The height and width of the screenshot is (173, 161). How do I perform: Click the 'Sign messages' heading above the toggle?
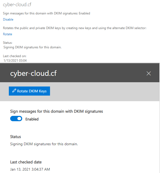tap(56, 111)
